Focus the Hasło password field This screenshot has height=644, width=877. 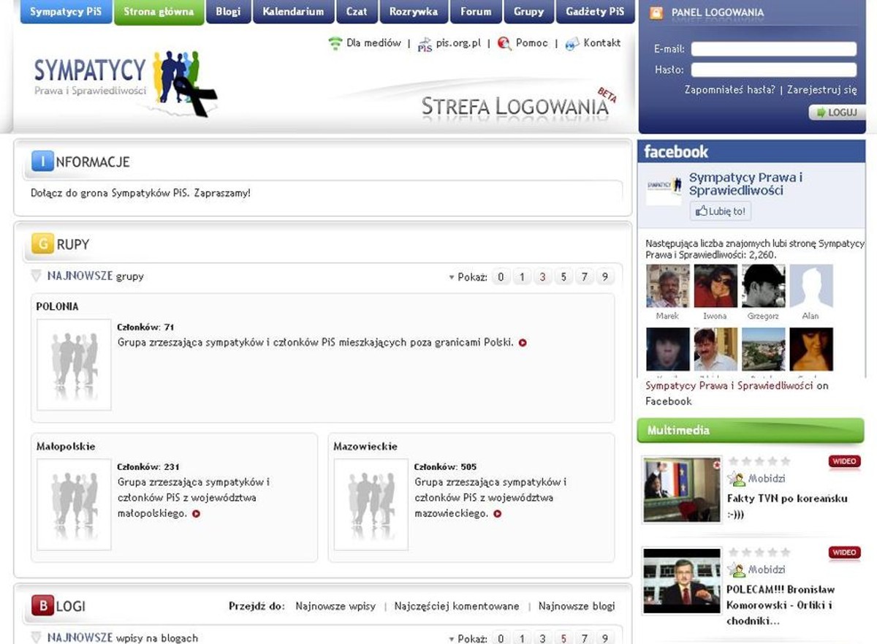(774, 69)
